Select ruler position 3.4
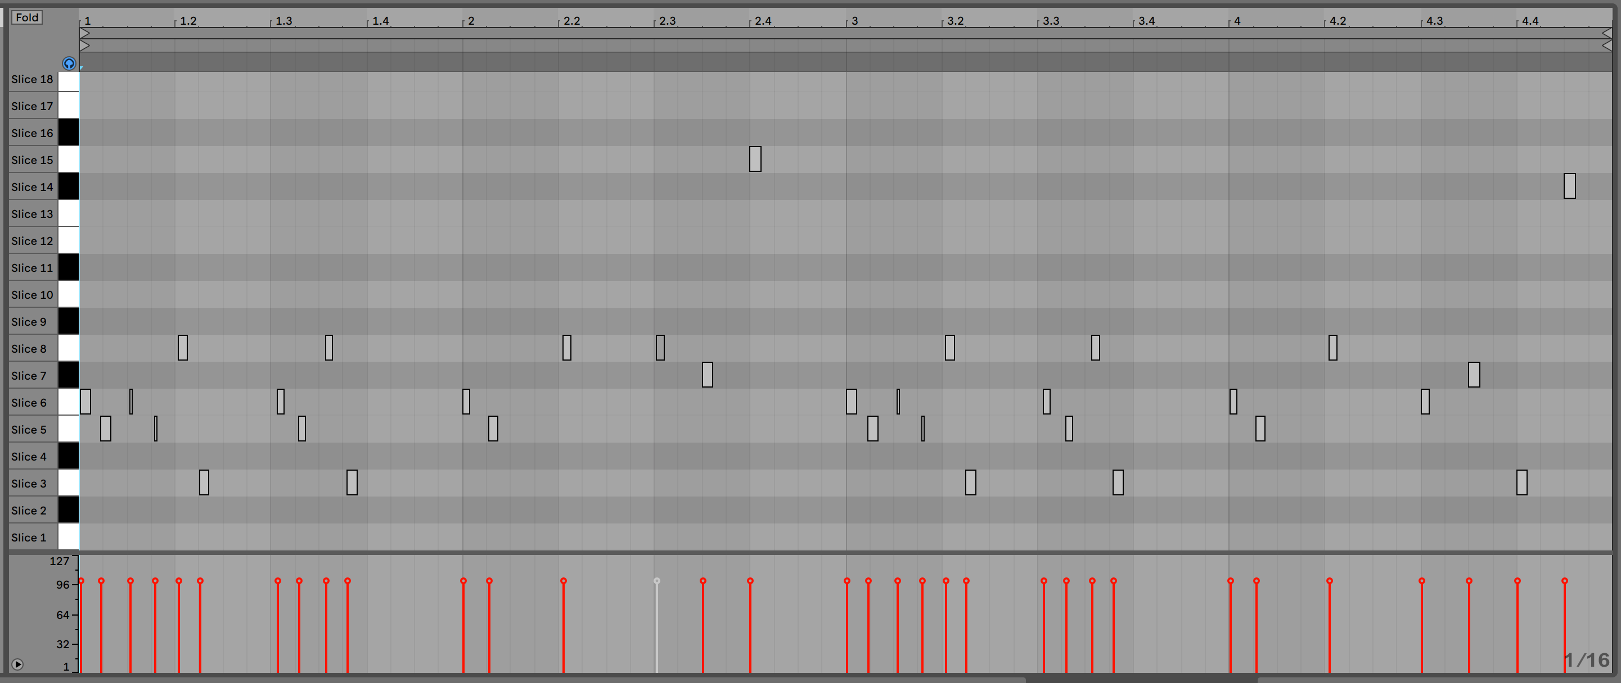The width and height of the screenshot is (1621, 683). pos(1146,21)
